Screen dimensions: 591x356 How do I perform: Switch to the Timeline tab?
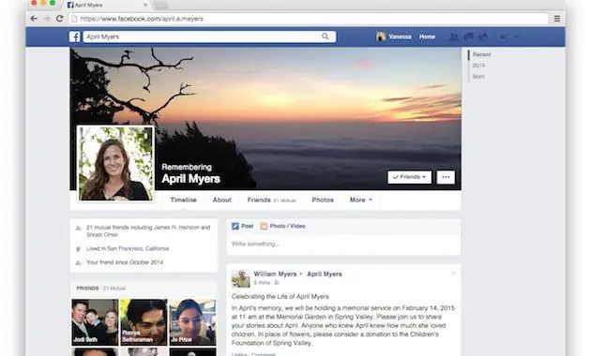[x=183, y=200]
